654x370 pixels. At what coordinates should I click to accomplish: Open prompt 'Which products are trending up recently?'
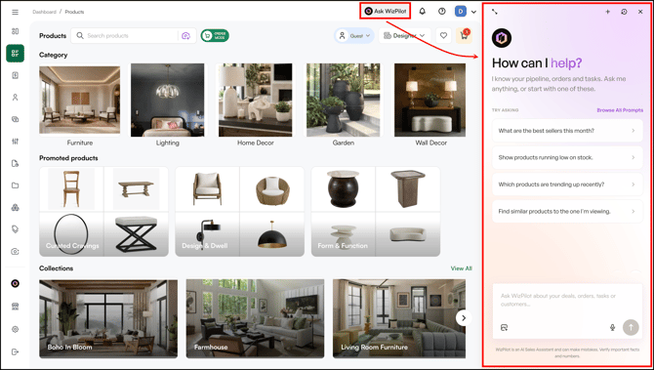point(567,185)
